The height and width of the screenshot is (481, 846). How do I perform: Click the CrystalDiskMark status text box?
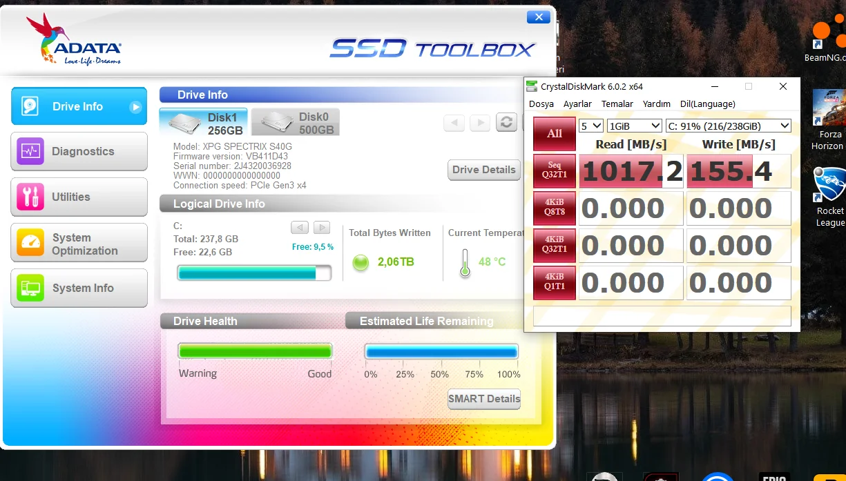coord(662,315)
